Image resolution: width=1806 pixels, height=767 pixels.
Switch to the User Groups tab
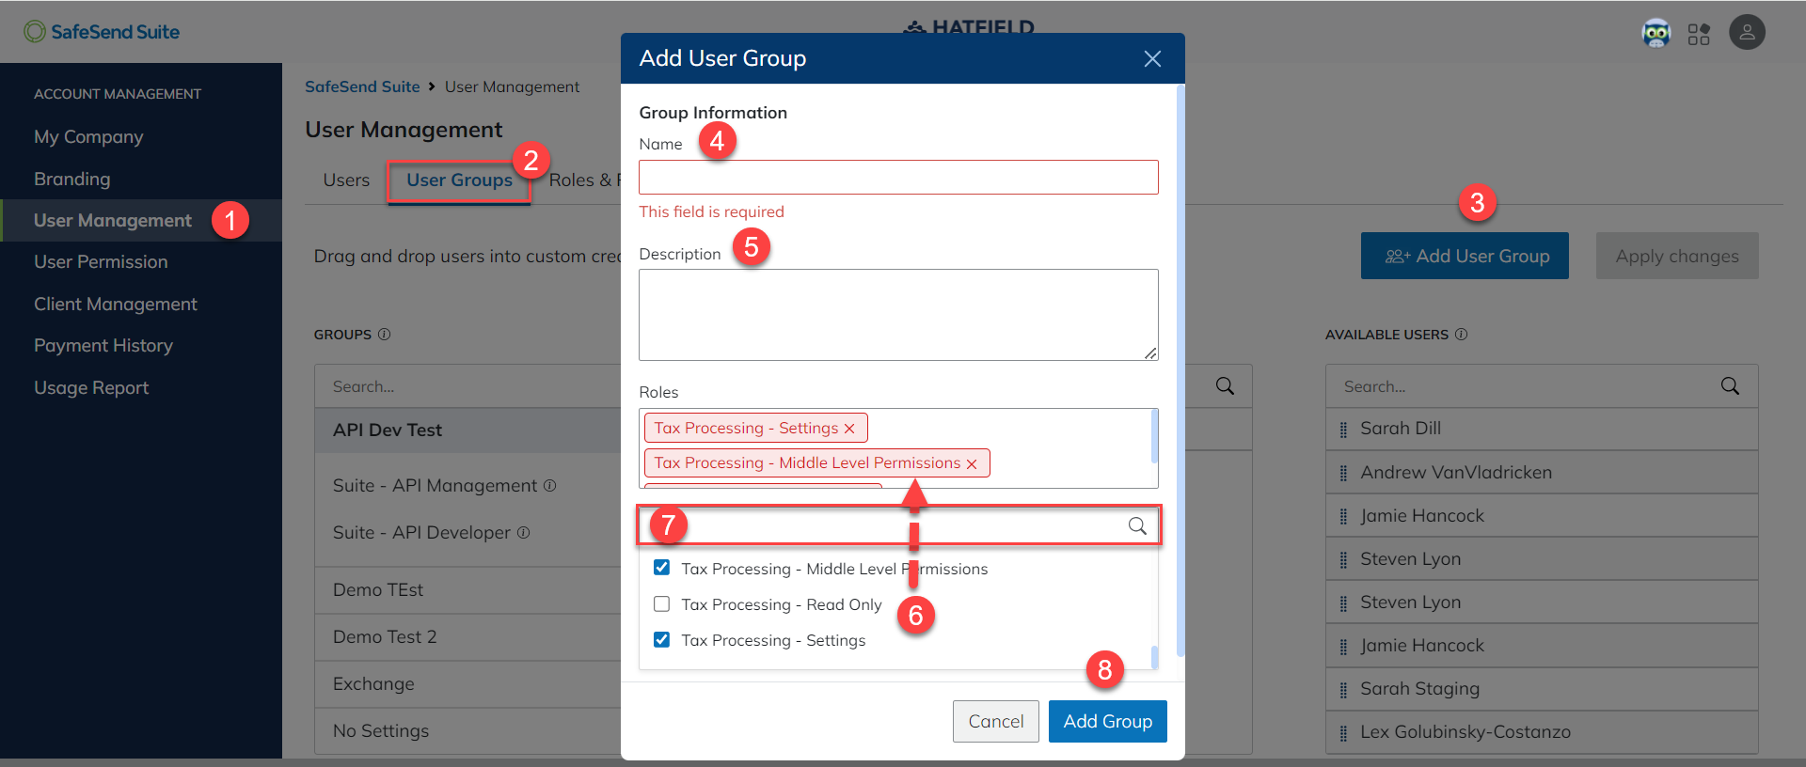pos(459,180)
